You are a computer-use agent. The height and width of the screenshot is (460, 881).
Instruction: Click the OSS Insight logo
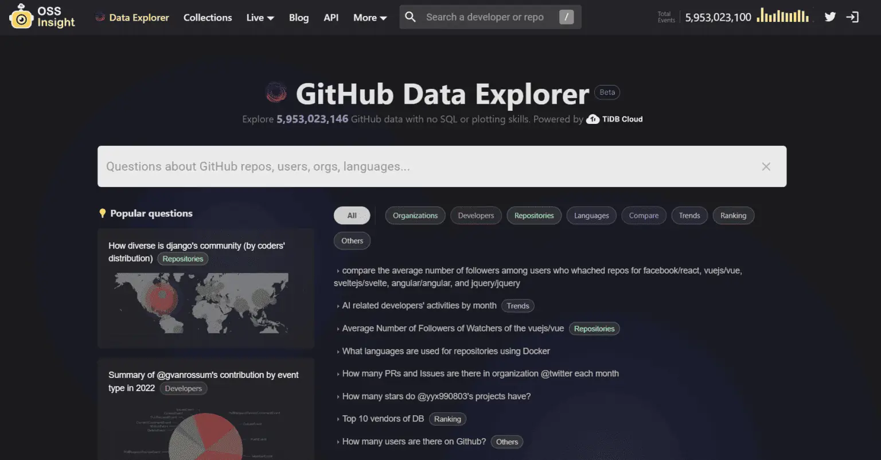click(x=42, y=17)
